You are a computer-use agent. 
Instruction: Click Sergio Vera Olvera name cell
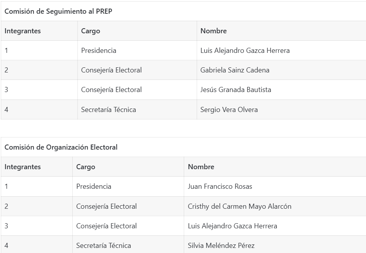coord(281,109)
